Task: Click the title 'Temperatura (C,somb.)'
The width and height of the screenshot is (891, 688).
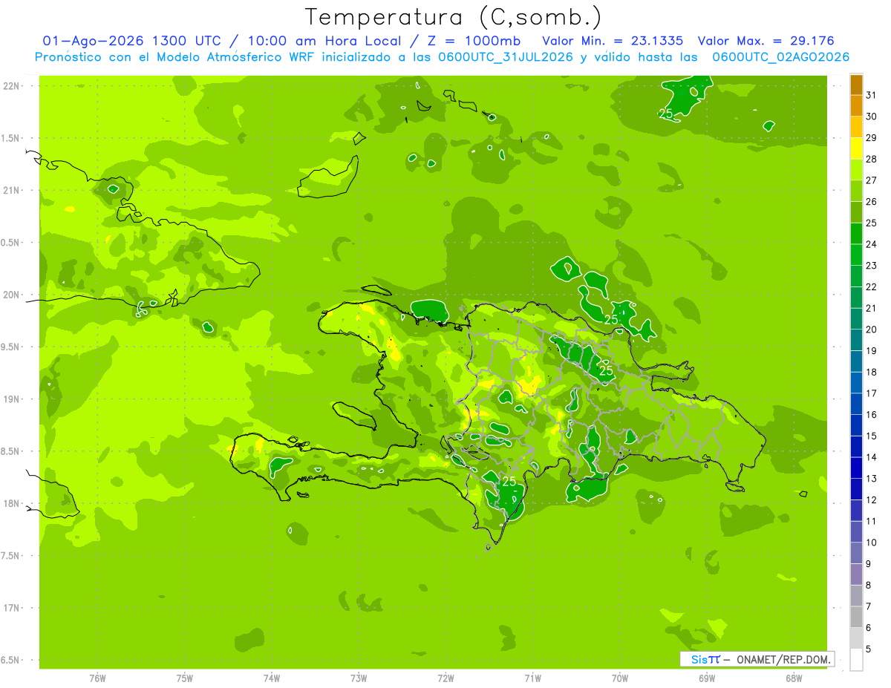Action: point(454,17)
